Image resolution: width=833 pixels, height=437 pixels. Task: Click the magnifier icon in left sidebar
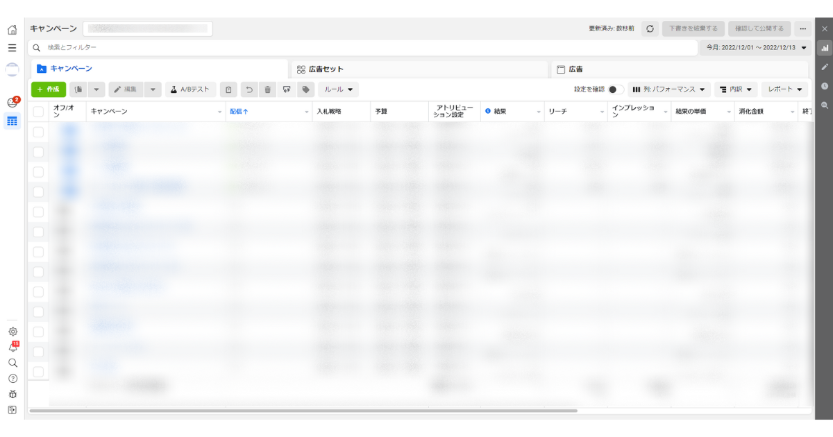[x=12, y=363]
